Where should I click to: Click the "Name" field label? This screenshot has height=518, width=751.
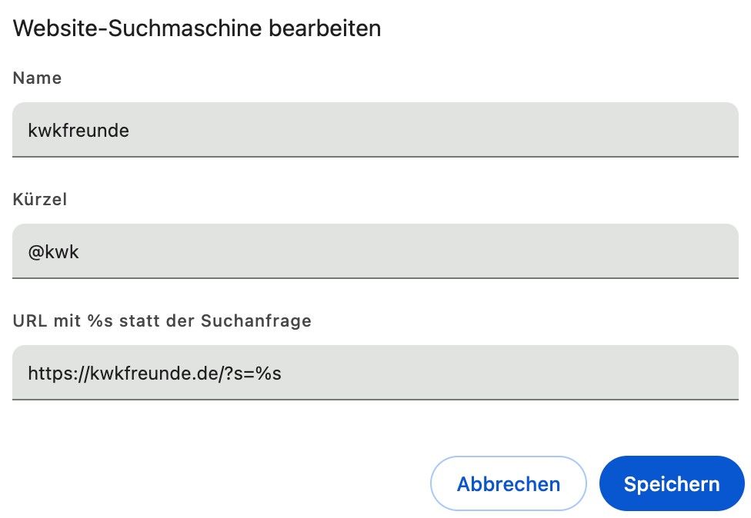point(37,78)
